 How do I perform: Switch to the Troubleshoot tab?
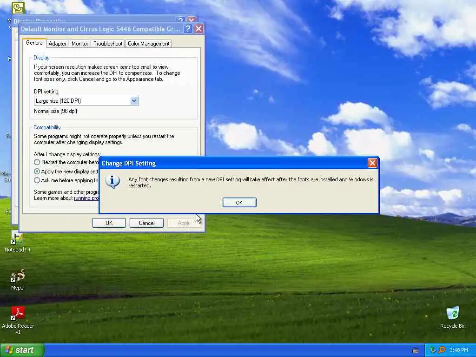[108, 44]
